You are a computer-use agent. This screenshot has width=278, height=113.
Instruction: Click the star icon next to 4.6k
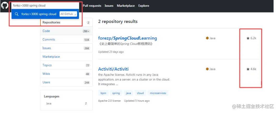[x=248, y=69]
